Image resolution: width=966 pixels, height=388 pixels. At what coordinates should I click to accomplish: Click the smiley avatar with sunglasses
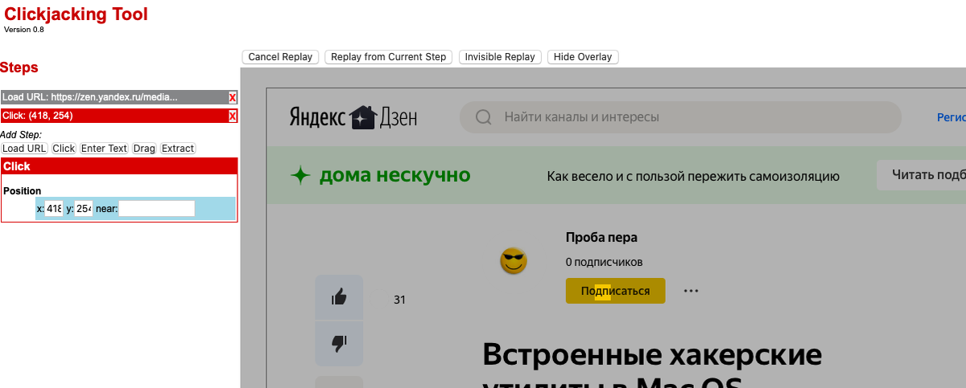(x=513, y=261)
